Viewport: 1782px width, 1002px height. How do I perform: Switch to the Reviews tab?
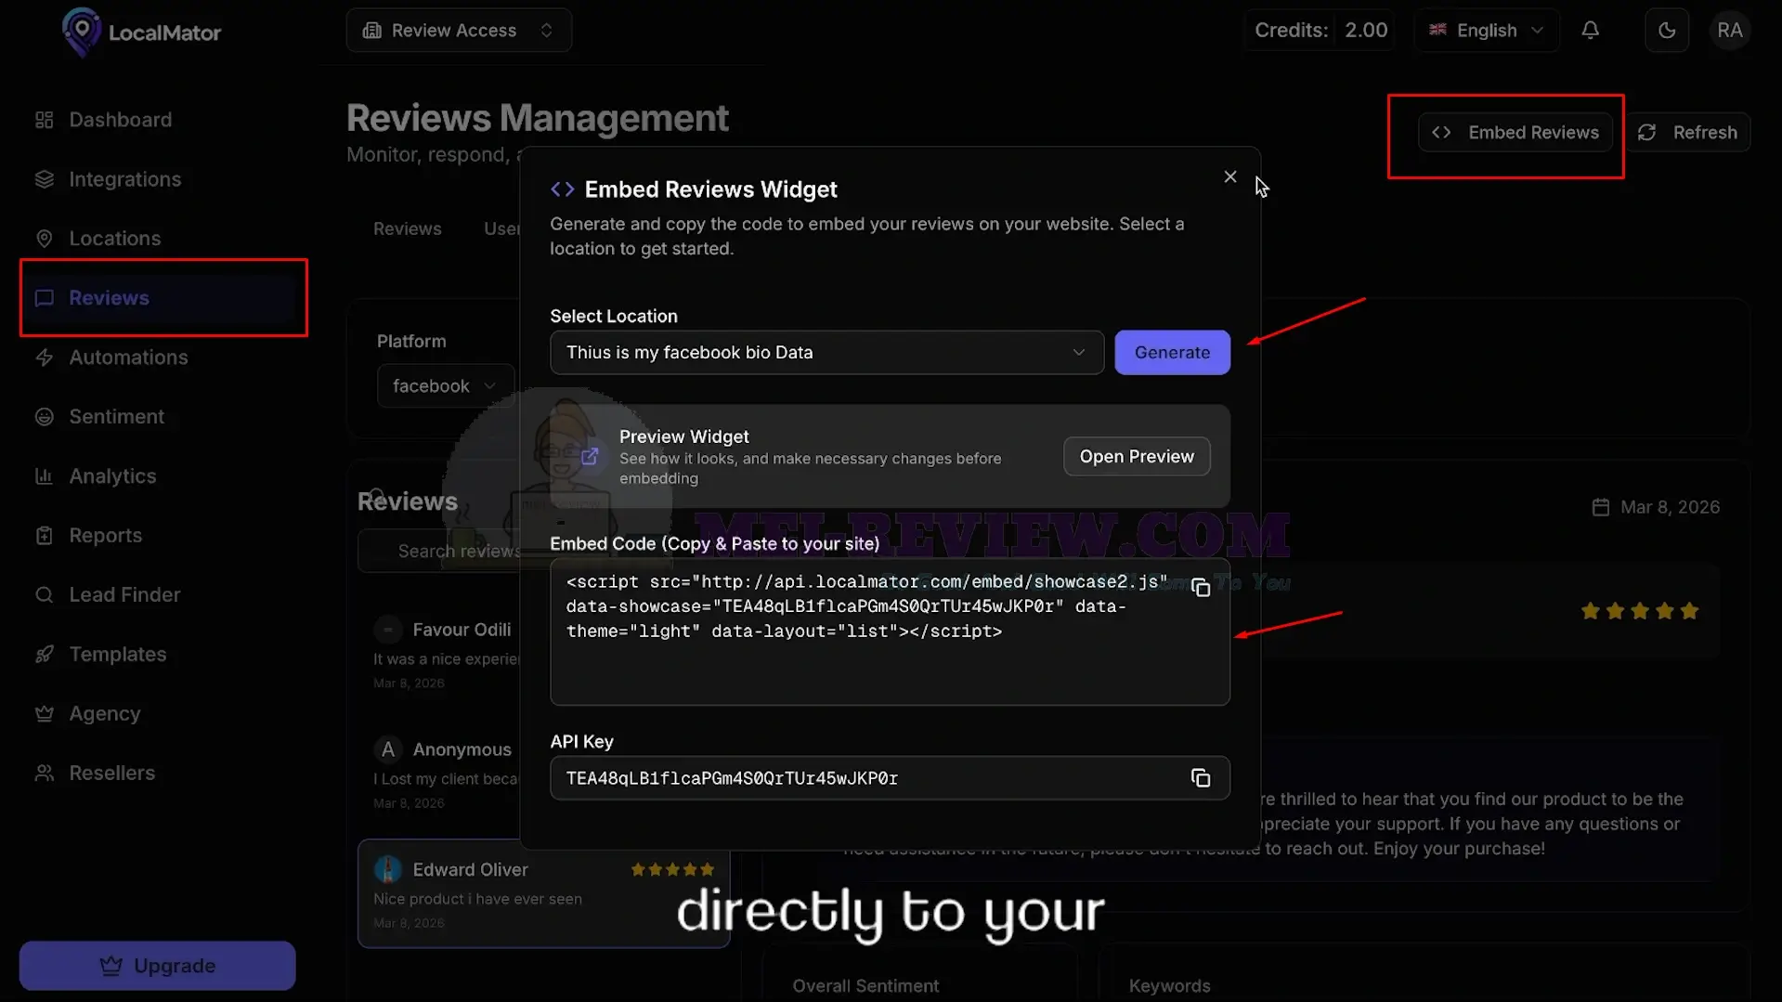pyautogui.click(x=408, y=229)
